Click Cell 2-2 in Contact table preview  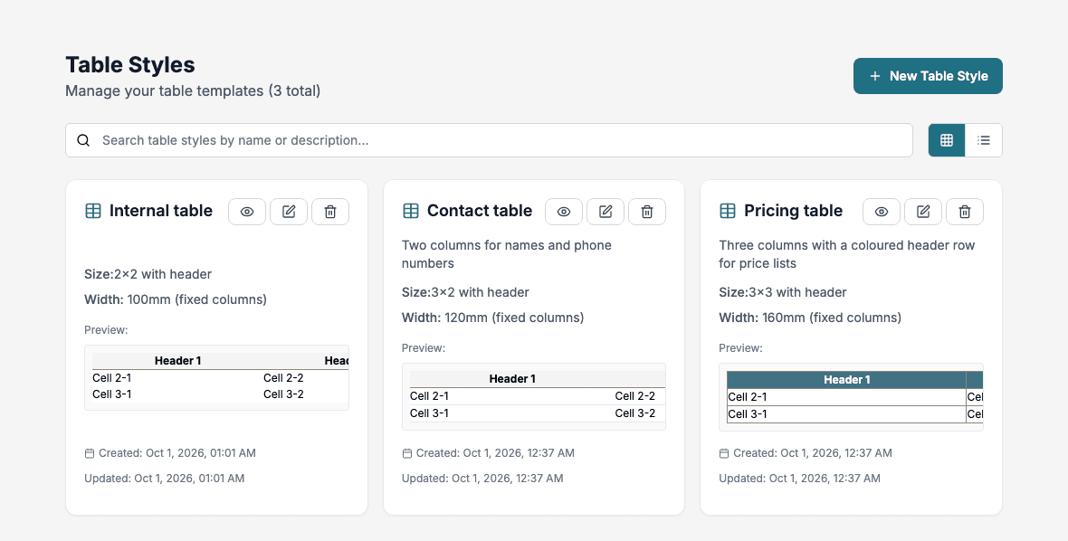(x=634, y=396)
